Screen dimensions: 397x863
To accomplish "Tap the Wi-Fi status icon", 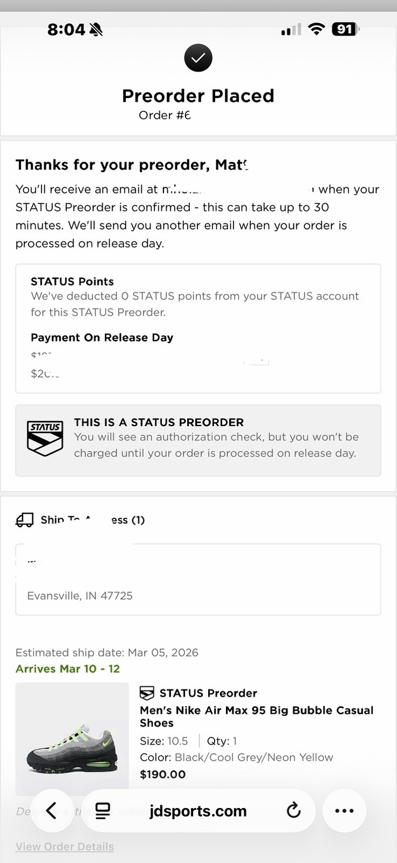I will (317, 29).
